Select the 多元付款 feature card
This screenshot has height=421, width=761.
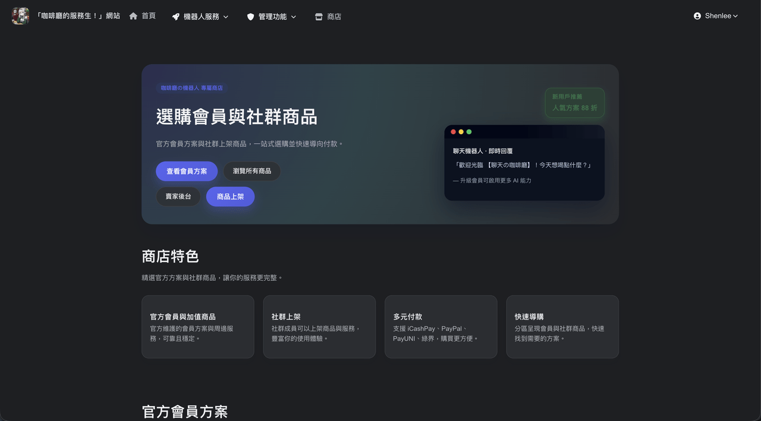[x=441, y=327]
